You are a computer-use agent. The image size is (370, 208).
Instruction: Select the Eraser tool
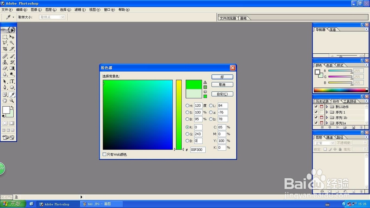point(5,68)
